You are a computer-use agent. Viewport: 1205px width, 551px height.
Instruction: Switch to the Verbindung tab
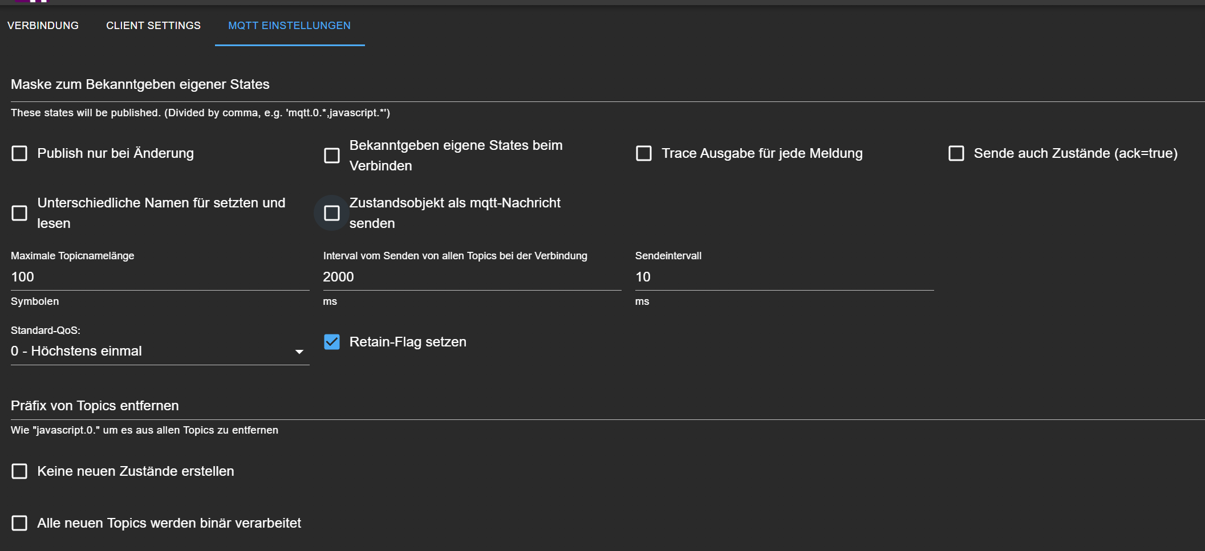tap(43, 26)
